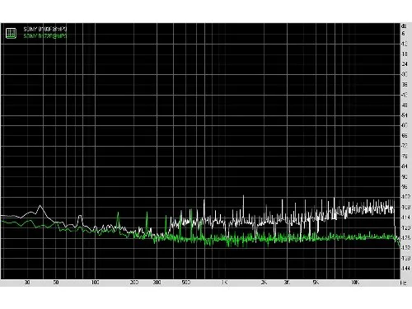Click the 100 frequency axis label
412x309 pixels.
(x=95, y=283)
